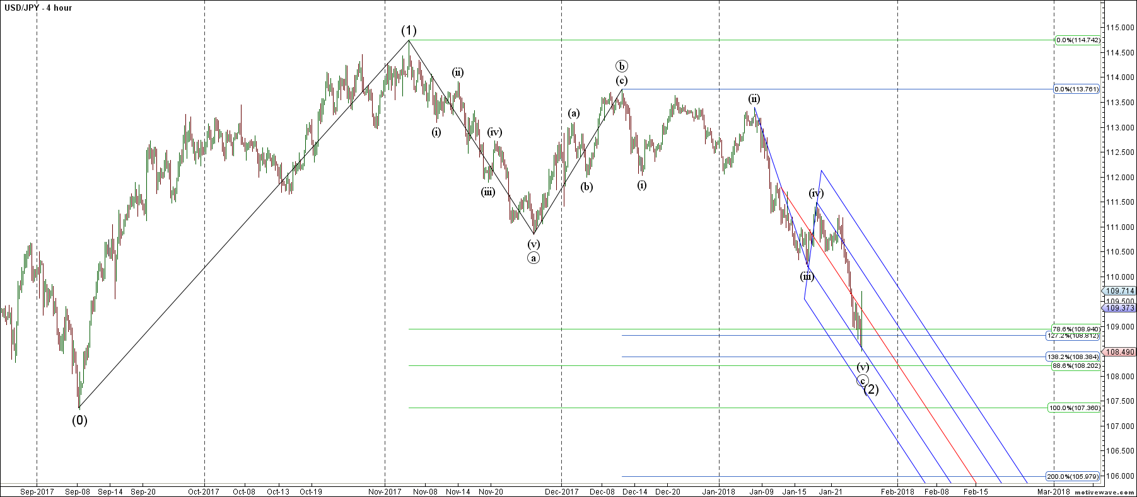Click the 106.000 price scale value
The width and height of the screenshot is (1137, 497).
click(1120, 476)
